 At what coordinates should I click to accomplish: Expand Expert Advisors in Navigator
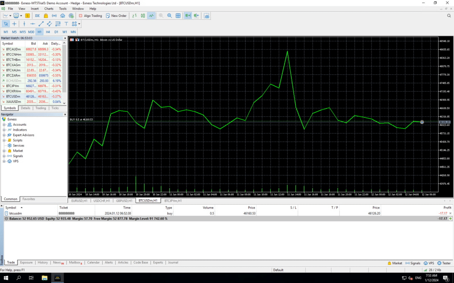click(x=4, y=135)
